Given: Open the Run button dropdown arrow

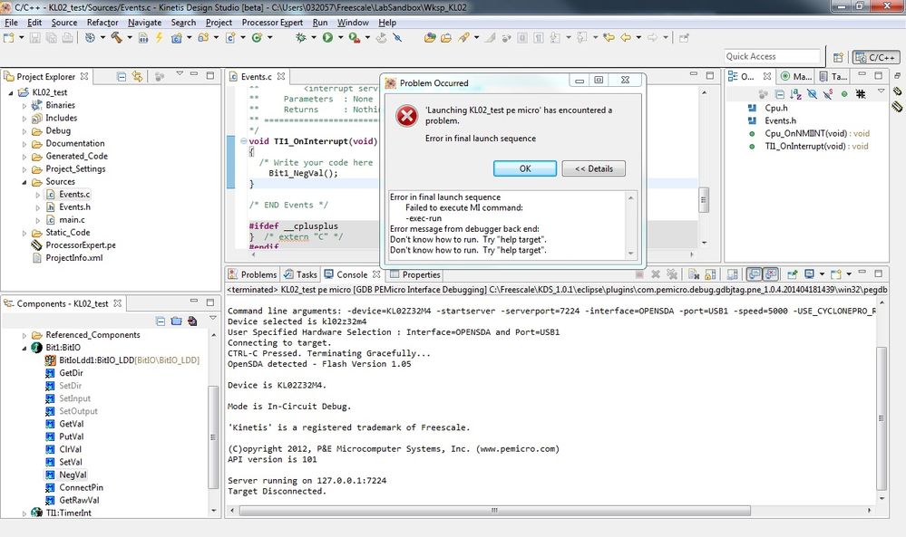Looking at the screenshot, I should click(x=340, y=37).
